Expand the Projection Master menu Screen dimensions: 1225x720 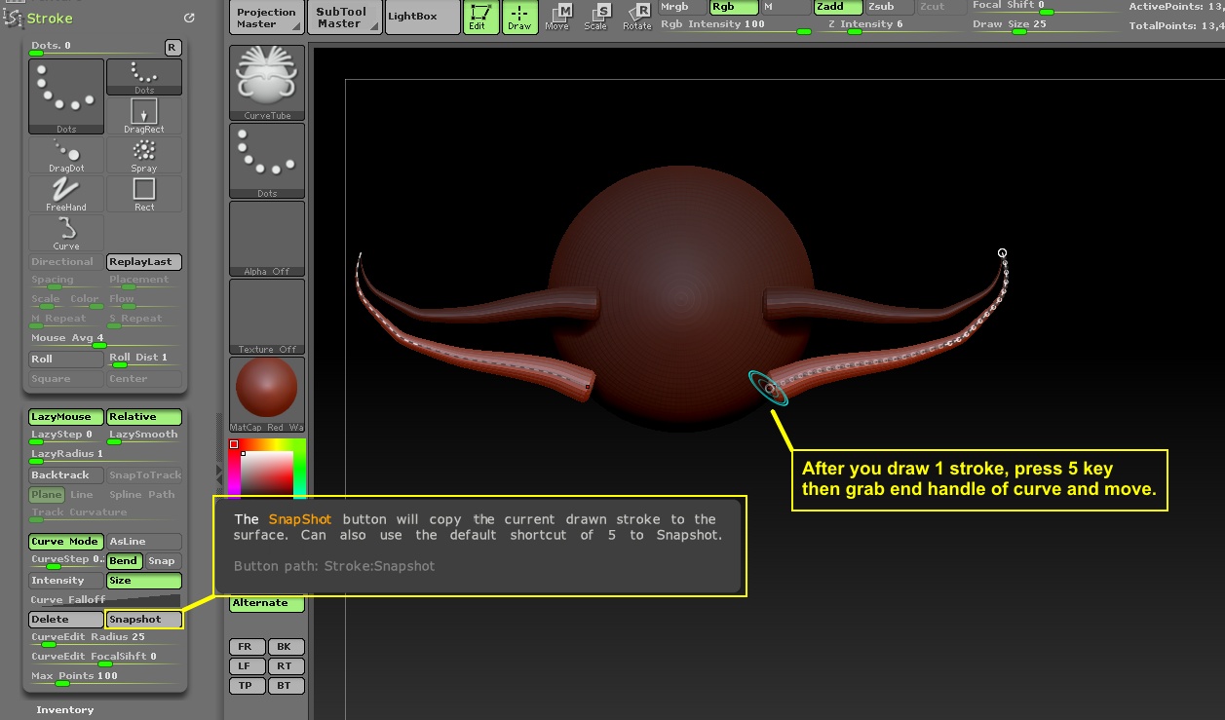(x=266, y=18)
